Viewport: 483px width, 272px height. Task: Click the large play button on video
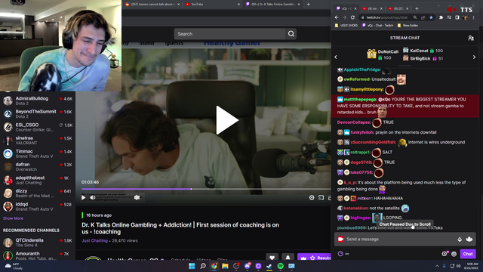pyautogui.click(x=227, y=120)
